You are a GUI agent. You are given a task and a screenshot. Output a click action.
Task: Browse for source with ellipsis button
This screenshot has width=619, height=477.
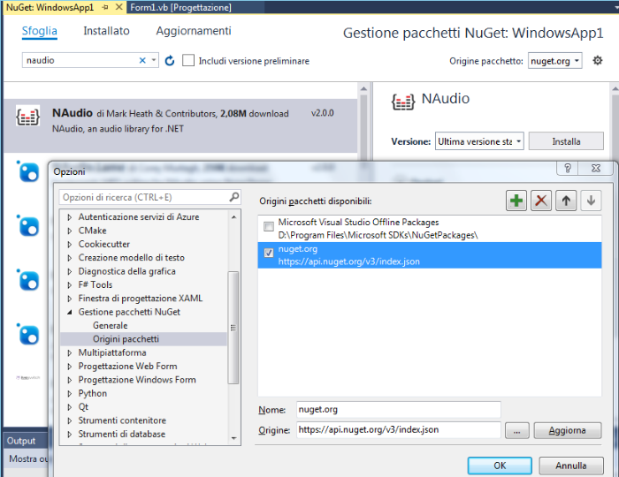point(516,430)
